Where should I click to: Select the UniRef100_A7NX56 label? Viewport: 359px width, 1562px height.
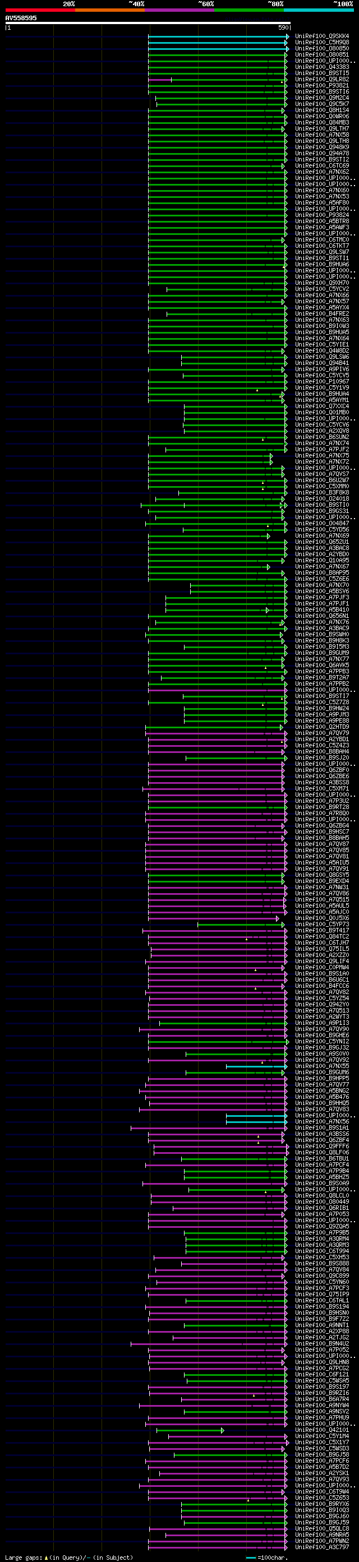322,1122
